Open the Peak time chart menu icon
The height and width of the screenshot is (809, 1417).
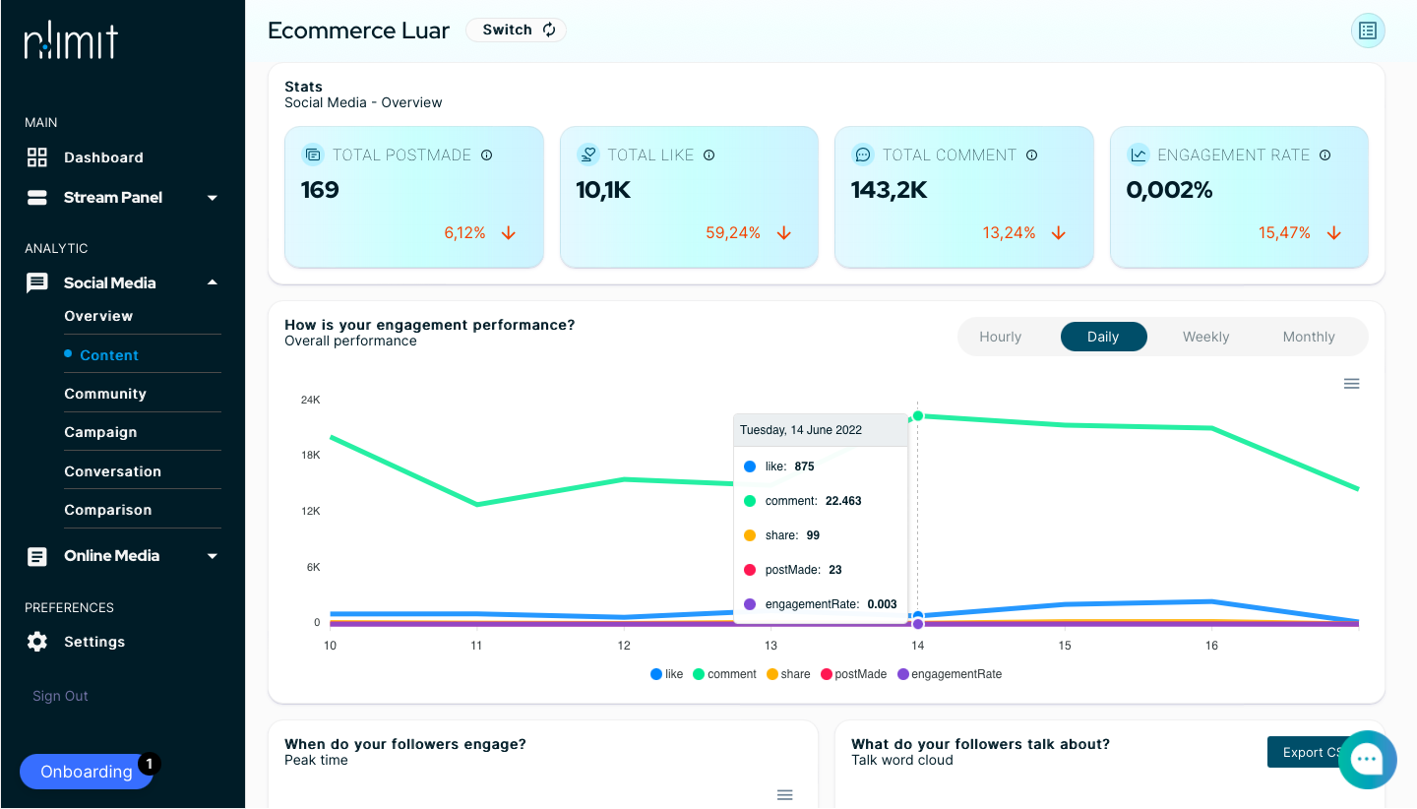point(785,795)
